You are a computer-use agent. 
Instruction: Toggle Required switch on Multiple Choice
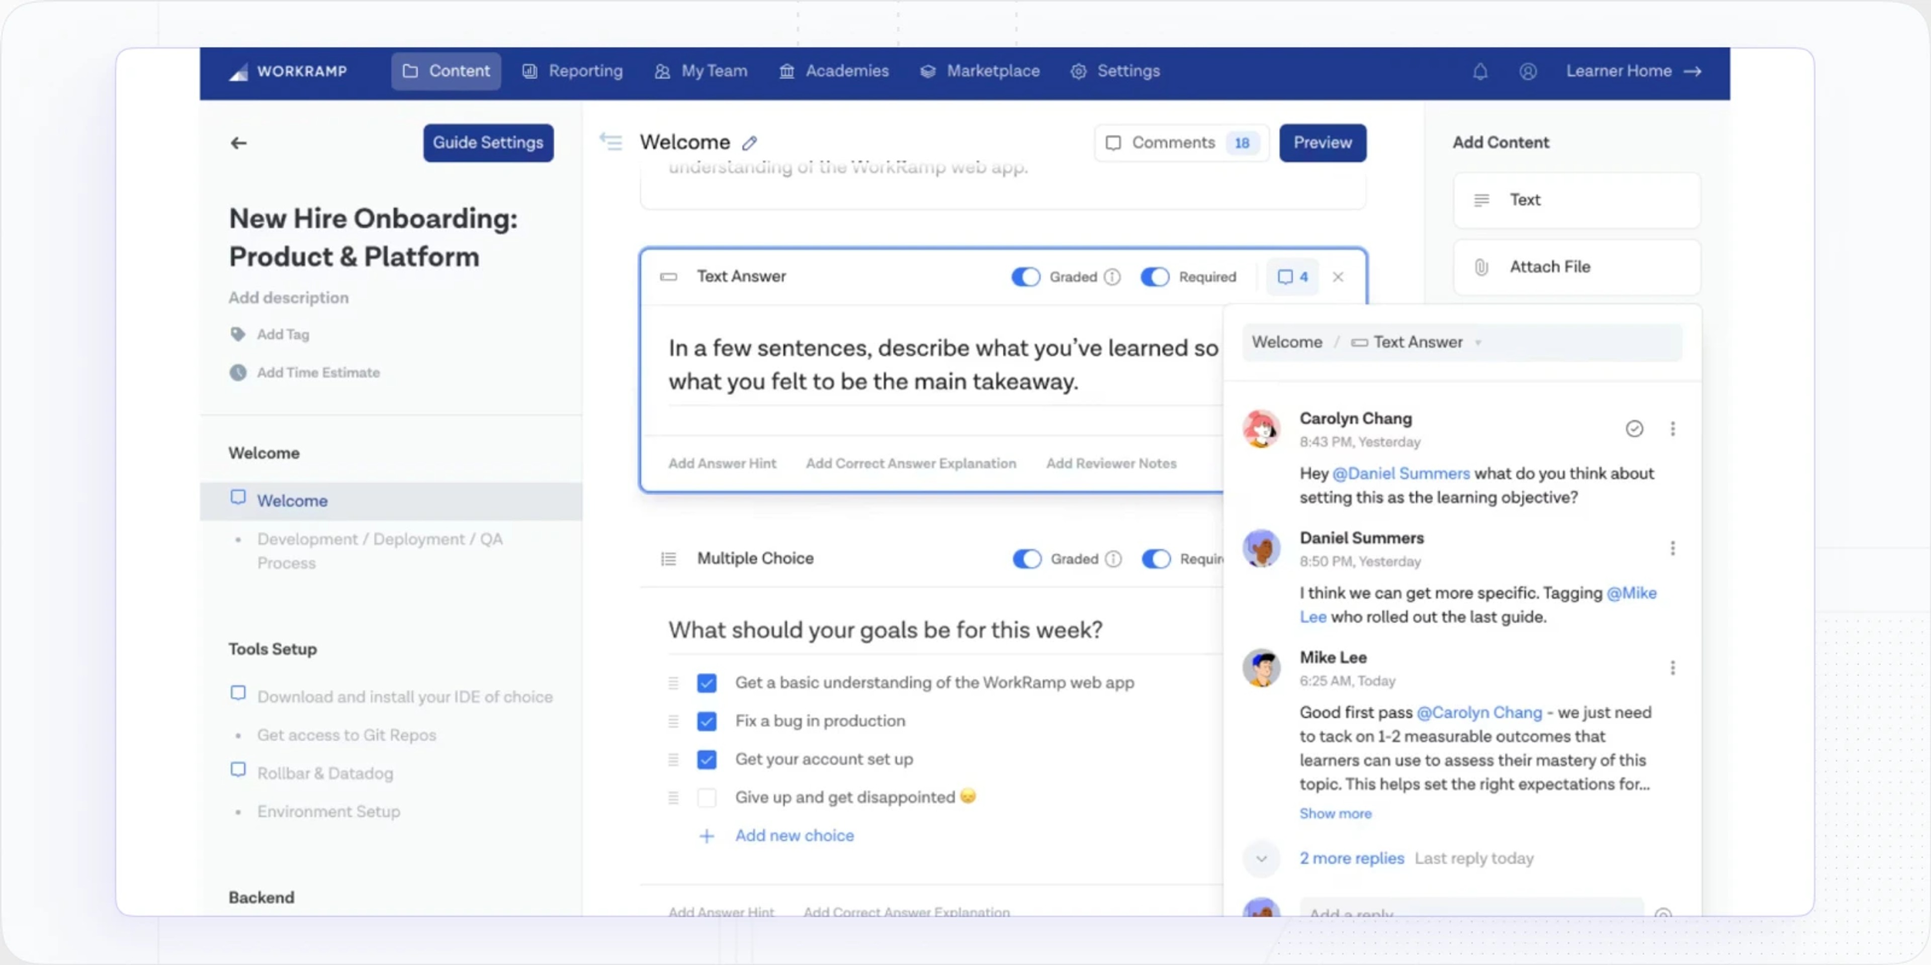pos(1156,558)
